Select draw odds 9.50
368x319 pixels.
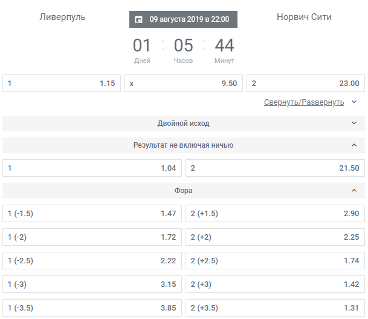click(x=184, y=83)
